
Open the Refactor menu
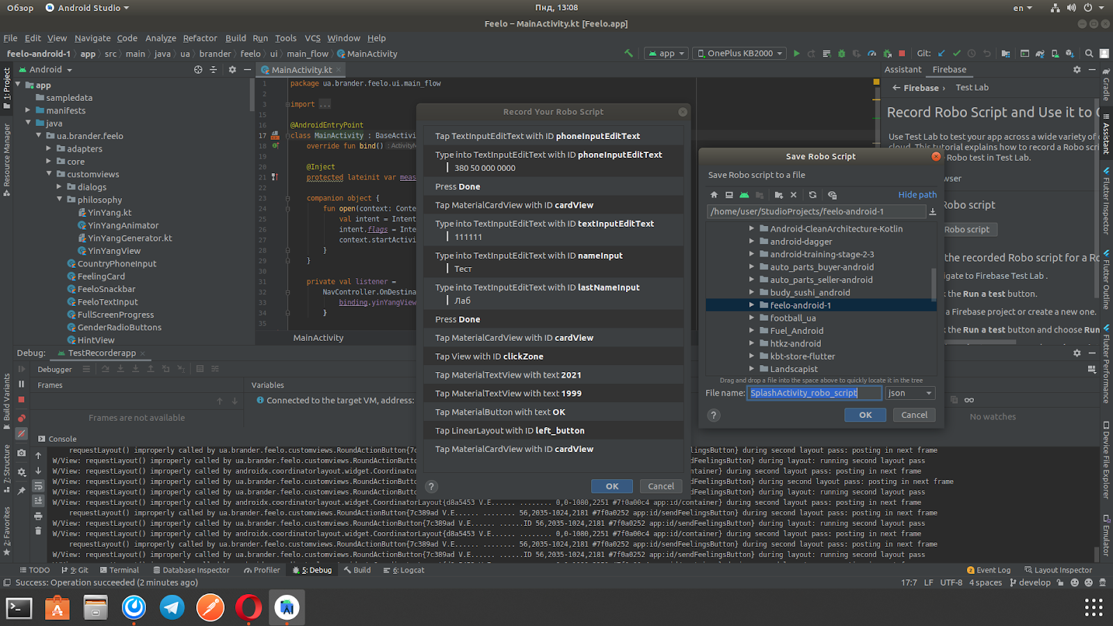200,38
